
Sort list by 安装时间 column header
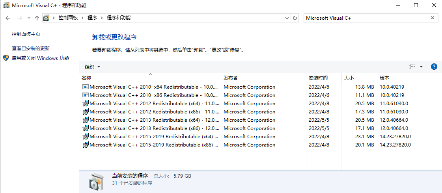click(x=318, y=78)
